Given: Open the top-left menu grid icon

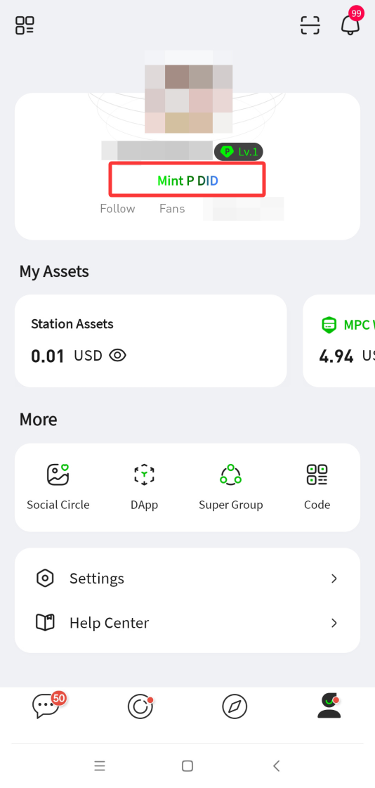Looking at the screenshot, I should point(25,25).
